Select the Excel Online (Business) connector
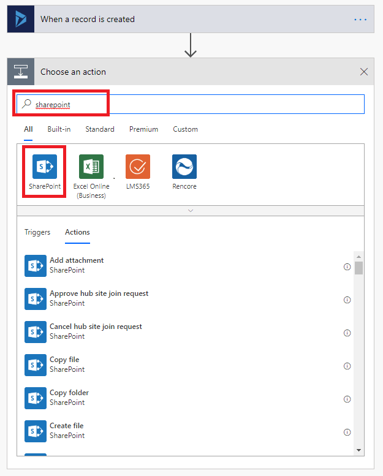The height and width of the screenshot is (476, 383). click(91, 167)
